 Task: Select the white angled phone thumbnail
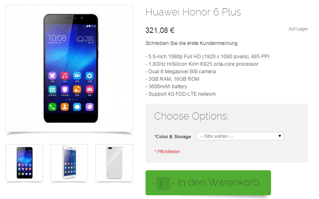click(69, 163)
